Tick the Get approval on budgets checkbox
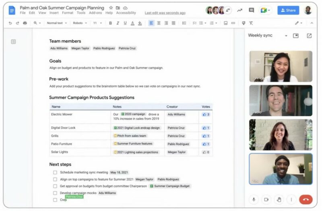Image resolution: width=322 pixels, height=211 pixels. point(55,186)
